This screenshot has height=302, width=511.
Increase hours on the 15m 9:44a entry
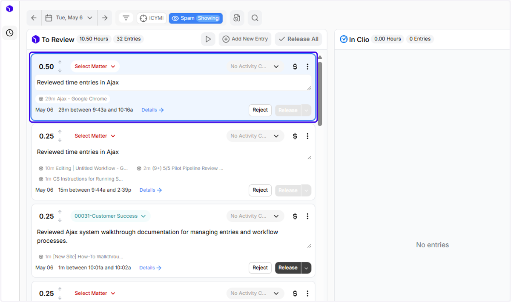pyautogui.click(x=60, y=132)
